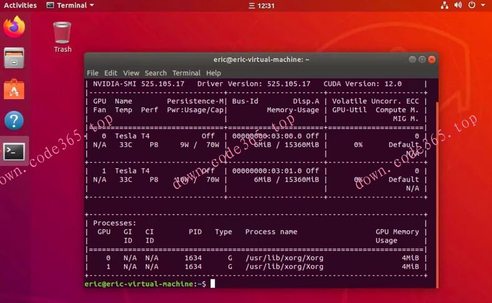Screen dimensions: 492x303
Task: Launch Ubuntu Software from the dock
Action: pyautogui.click(x=14, y=90)
